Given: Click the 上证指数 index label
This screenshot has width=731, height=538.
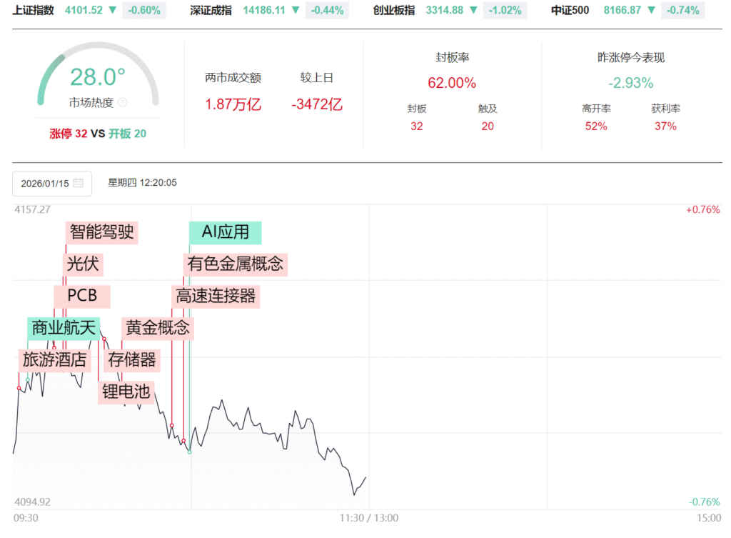Looking at the screenshot, I should [34, 11].
